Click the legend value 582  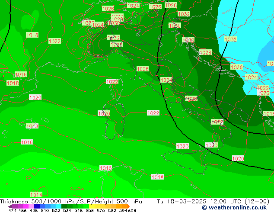pos(112,210)
